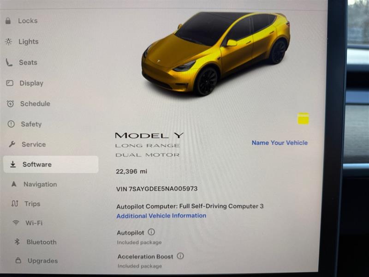Select the Schedule alarm clock icon
369x277 pixels.
10,103
